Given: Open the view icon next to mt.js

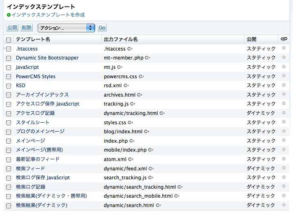Looking at the screenshot, I should point(120,67).
